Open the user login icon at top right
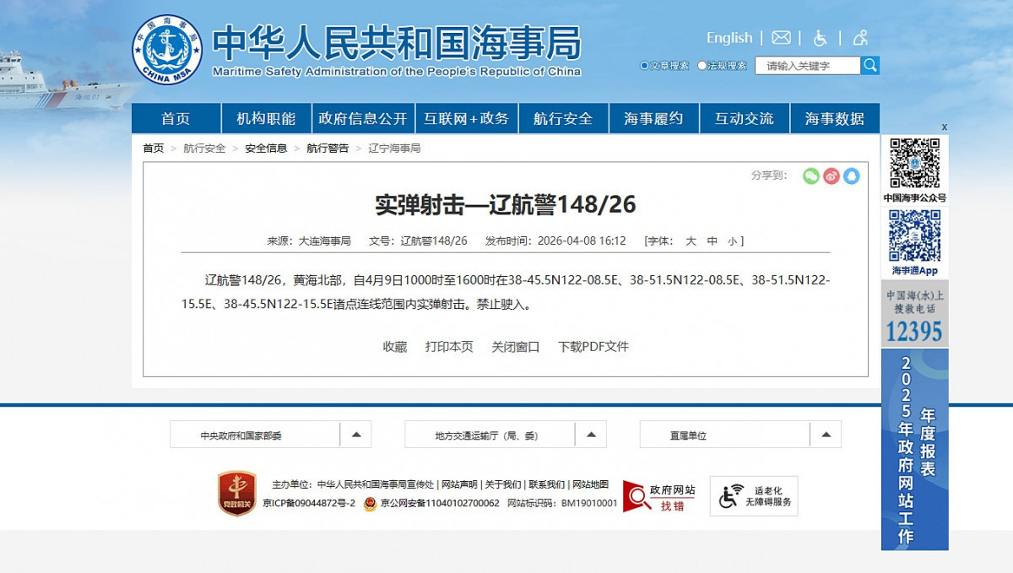This screenshot has width=1013, height=573. (859, 38)
